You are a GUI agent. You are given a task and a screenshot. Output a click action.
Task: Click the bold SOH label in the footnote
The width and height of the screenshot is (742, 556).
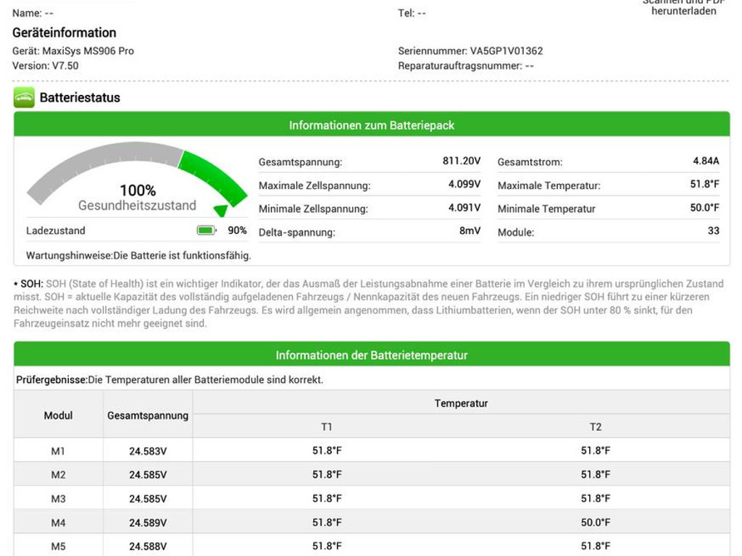pos(31,284)
